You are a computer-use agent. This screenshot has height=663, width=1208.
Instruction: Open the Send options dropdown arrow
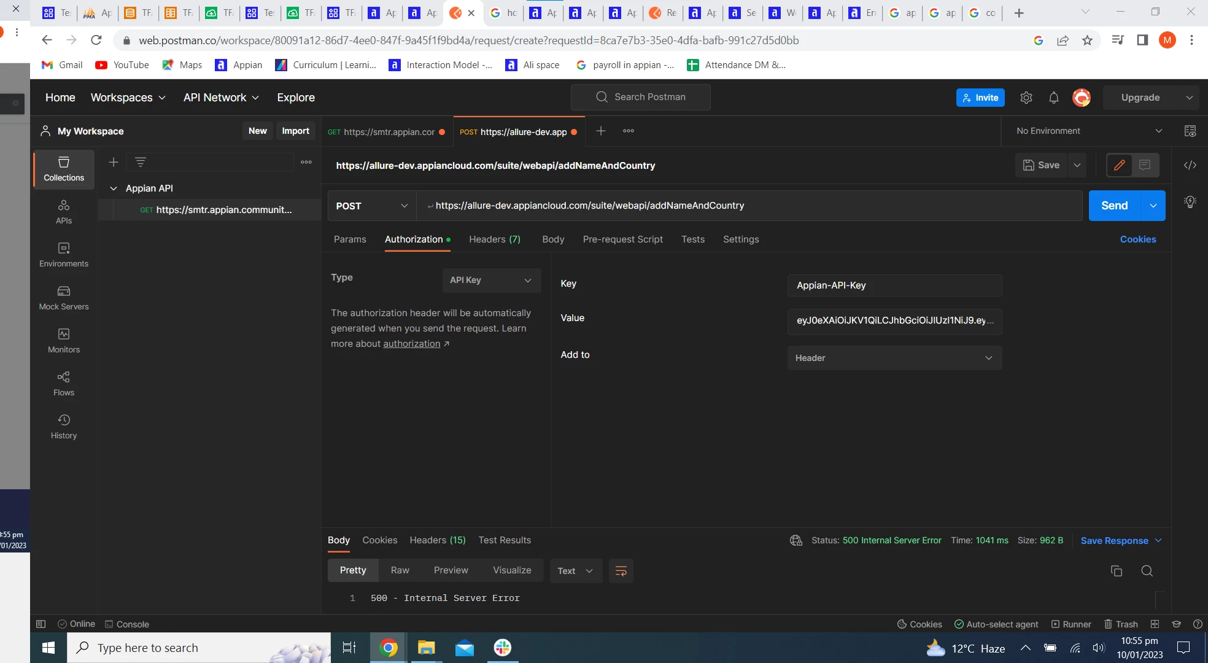pyautogui.click(x=1153, y=206)
